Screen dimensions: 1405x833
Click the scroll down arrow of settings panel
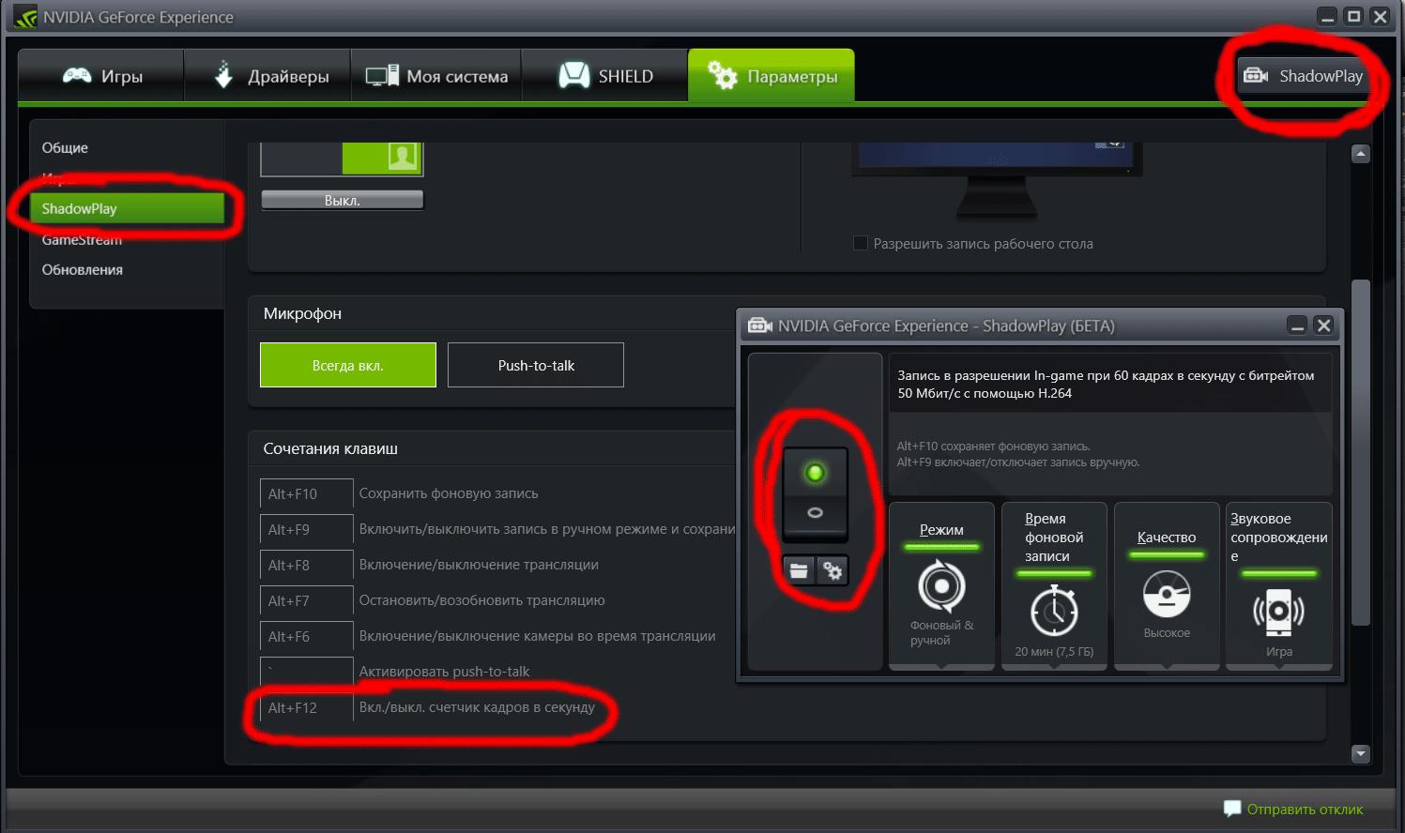tap(1361, 753)
